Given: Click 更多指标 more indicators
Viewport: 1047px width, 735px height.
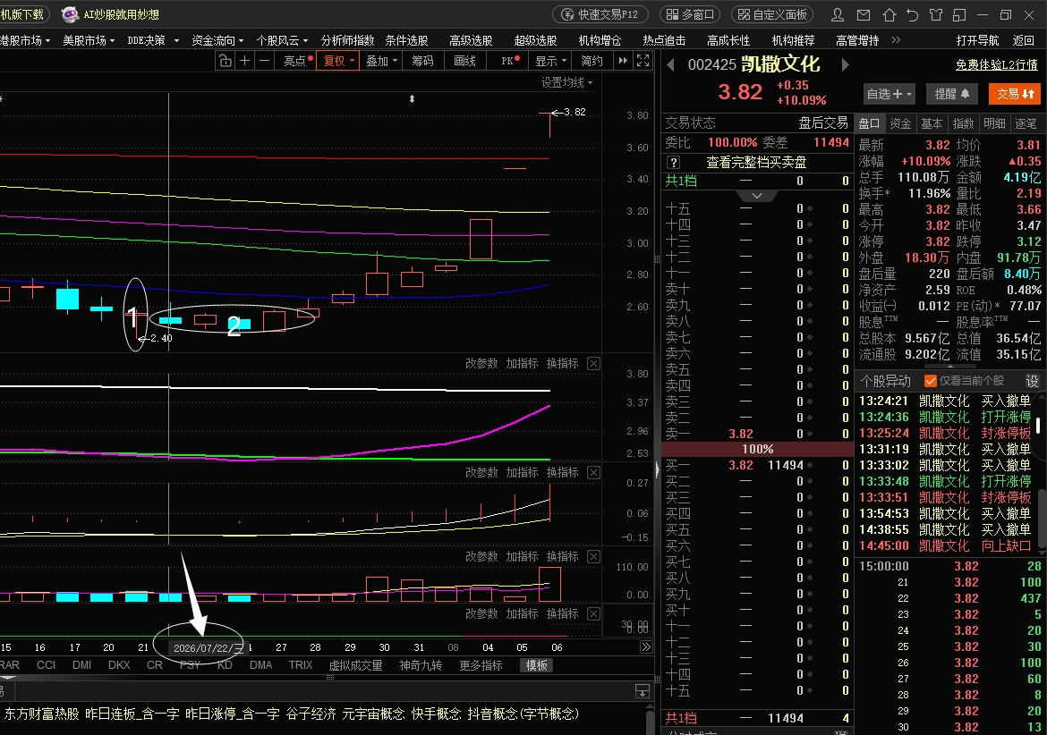Looking at the screenshot, I should [x=480, y=665].
